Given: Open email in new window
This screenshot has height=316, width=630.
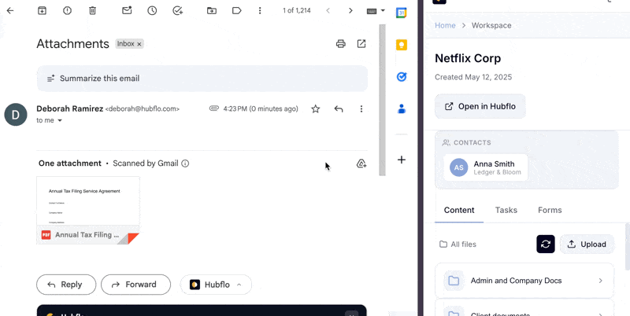Looking at the screenshot, I should click(x=361, y=44).
